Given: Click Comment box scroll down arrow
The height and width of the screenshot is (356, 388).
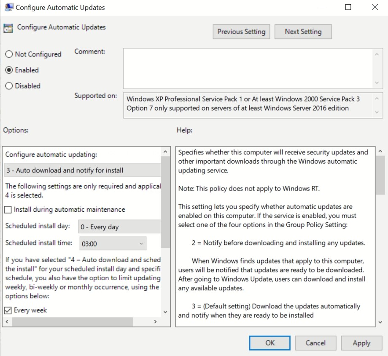Looking at the screenshot, I should pos(377,83).
